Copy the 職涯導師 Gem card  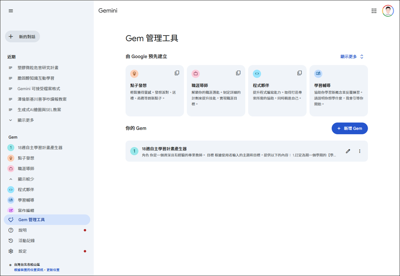[x=238, y=73]
